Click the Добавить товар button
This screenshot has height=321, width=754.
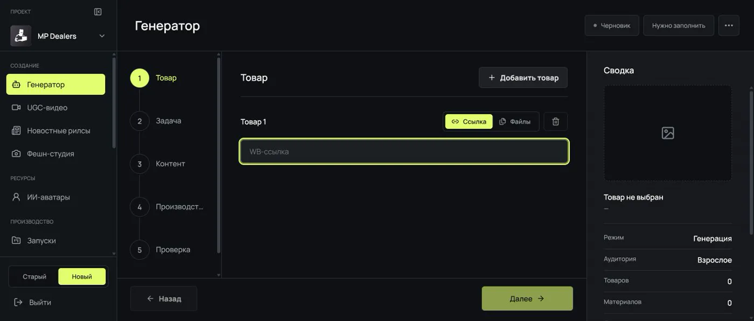523,78
